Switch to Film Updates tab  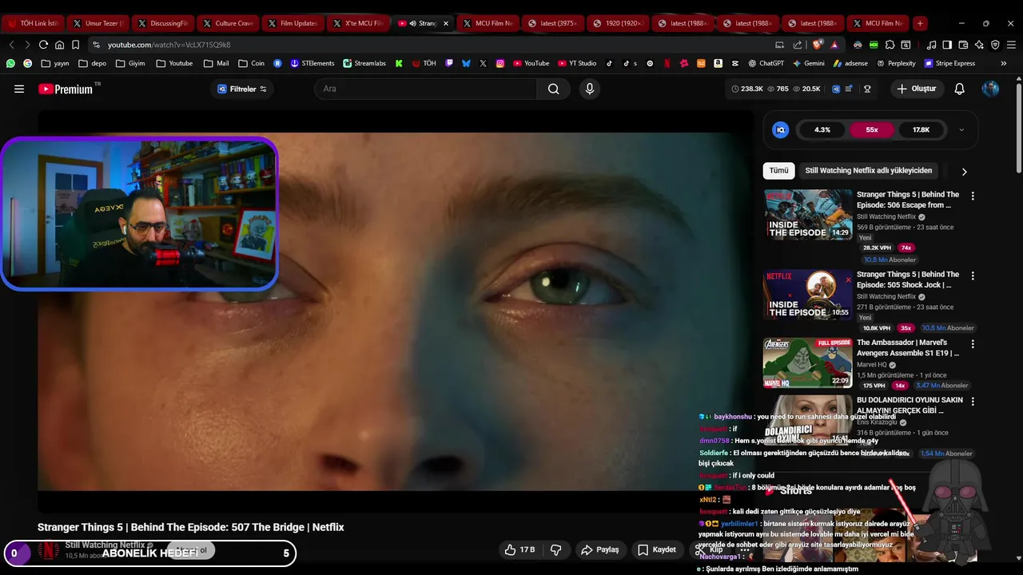click(x=293, y=23)
